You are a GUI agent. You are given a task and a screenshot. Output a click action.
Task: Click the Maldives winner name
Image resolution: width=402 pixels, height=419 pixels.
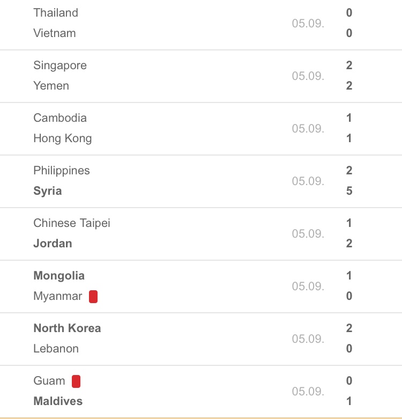(58, 401)
